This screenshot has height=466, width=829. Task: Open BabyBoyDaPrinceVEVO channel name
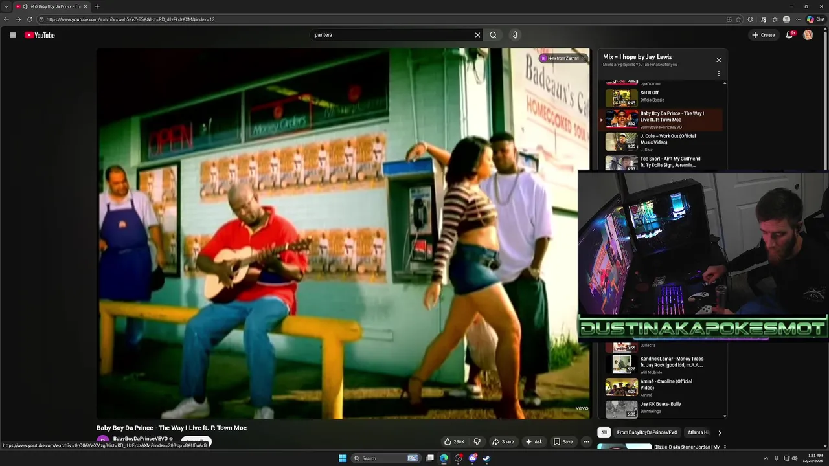(140, 439)
